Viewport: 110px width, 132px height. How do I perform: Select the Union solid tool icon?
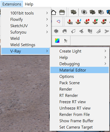click(93, 12)
